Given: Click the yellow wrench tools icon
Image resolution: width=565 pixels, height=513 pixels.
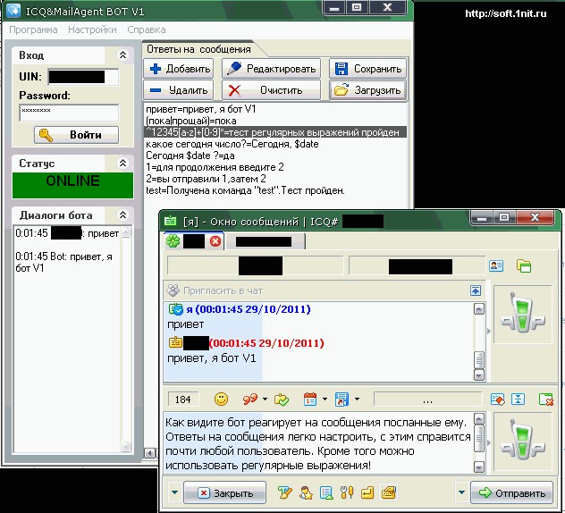Looking at the screenshot, I should 347,492.
